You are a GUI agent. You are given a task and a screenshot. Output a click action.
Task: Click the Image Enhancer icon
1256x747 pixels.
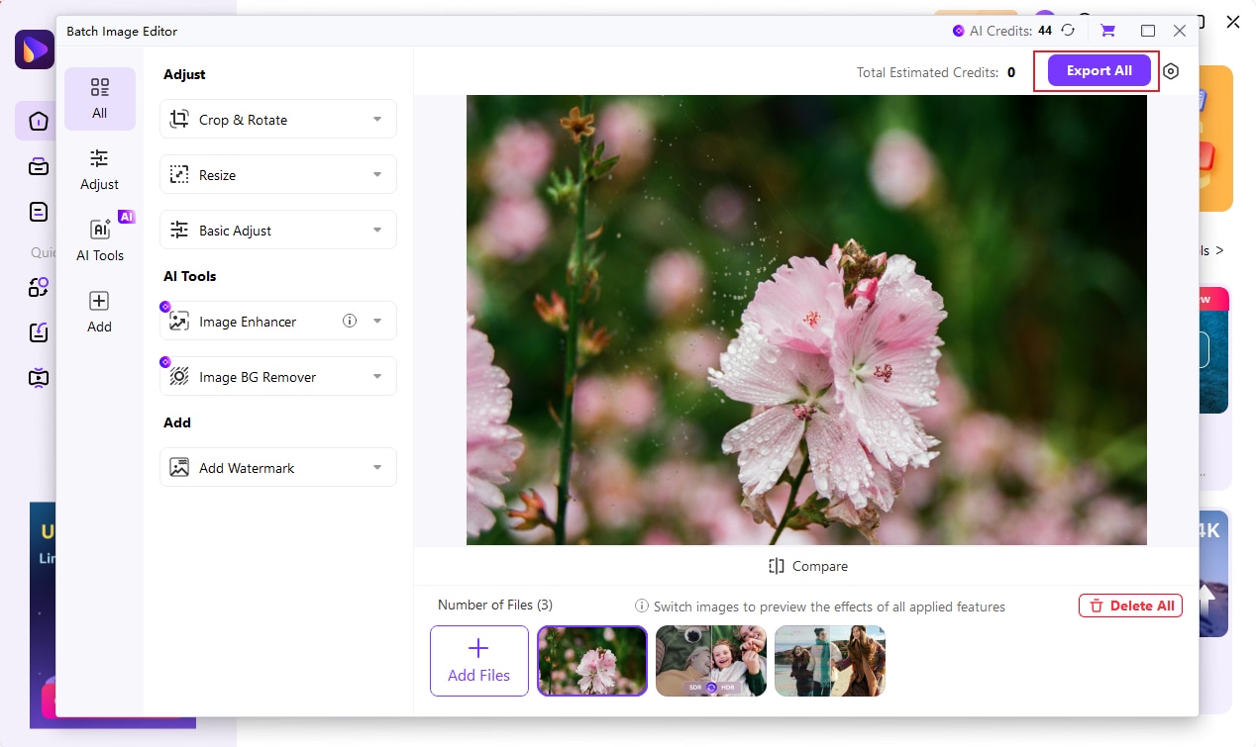tap(179, 321)
